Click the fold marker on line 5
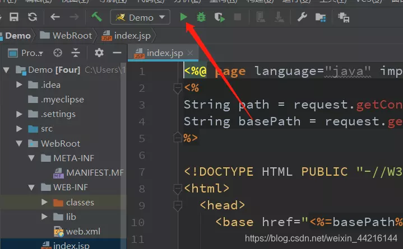Screen dimensions: 403x249 coord(178,137)
